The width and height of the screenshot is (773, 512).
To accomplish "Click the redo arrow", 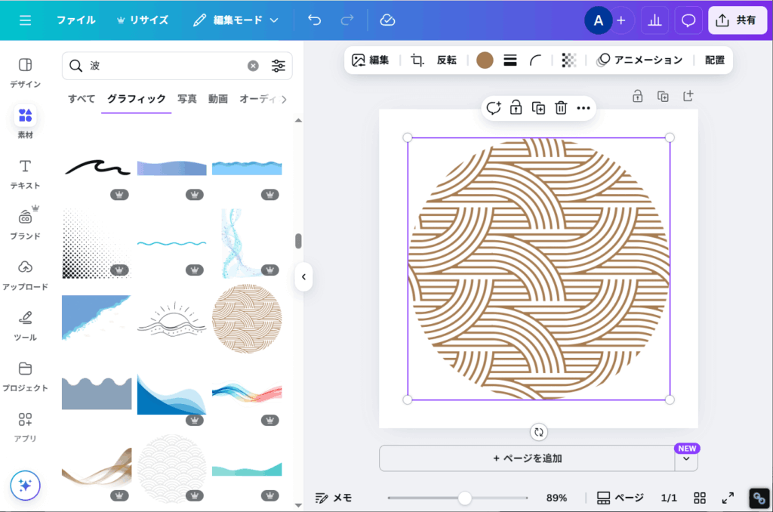I will (347, 20).
